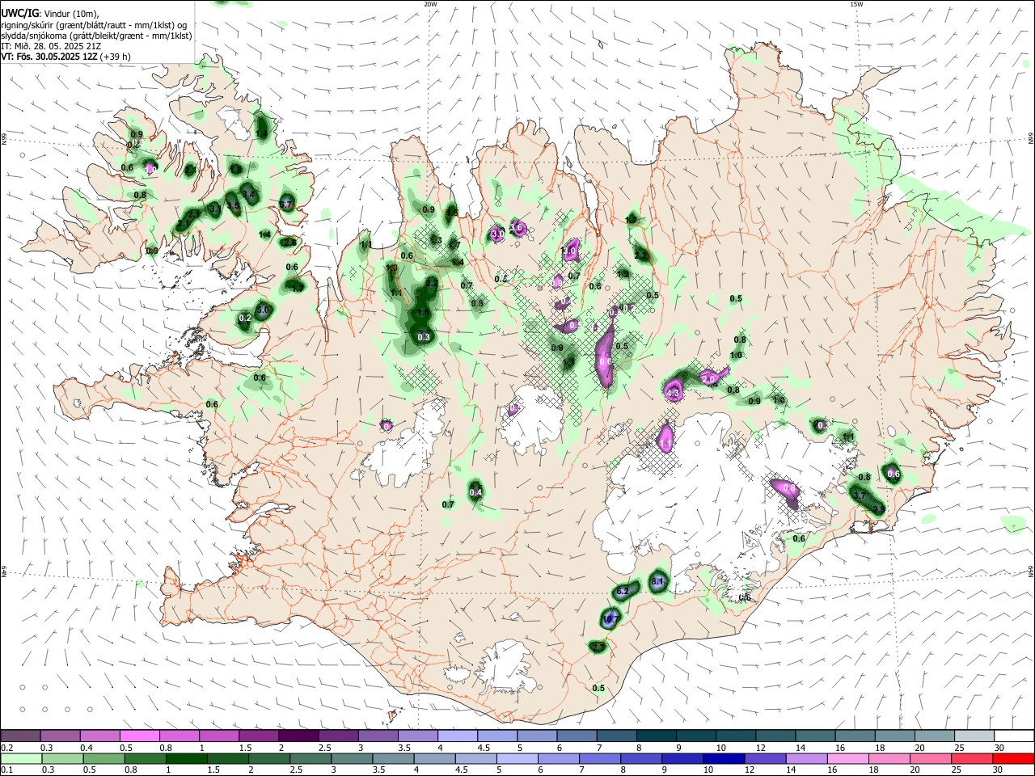1035x776 pixels.
Task: Click the "20W" longitude label at top
Action: [429, 4]
